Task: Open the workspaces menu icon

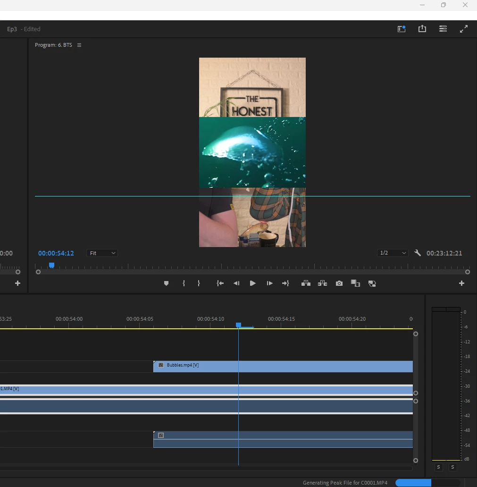Action: coord(443,29)
